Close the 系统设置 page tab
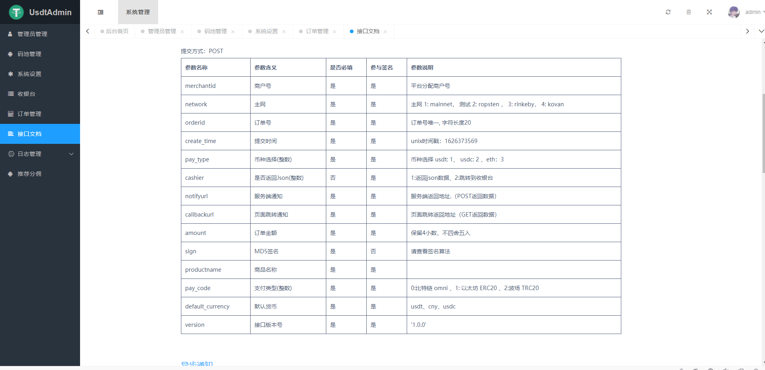 pyautogui.click(x=284, y=32)
